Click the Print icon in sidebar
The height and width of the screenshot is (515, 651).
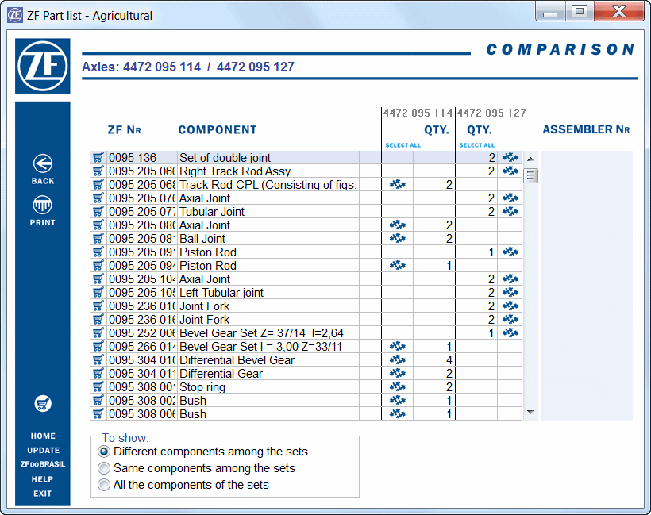click(43, 206)
